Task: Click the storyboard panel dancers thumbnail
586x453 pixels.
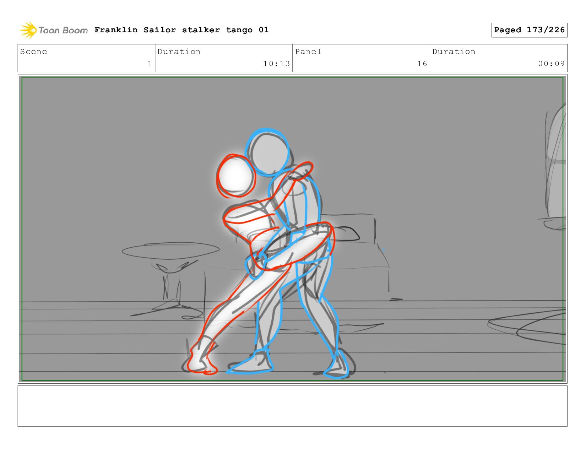Action: [292, 229]
